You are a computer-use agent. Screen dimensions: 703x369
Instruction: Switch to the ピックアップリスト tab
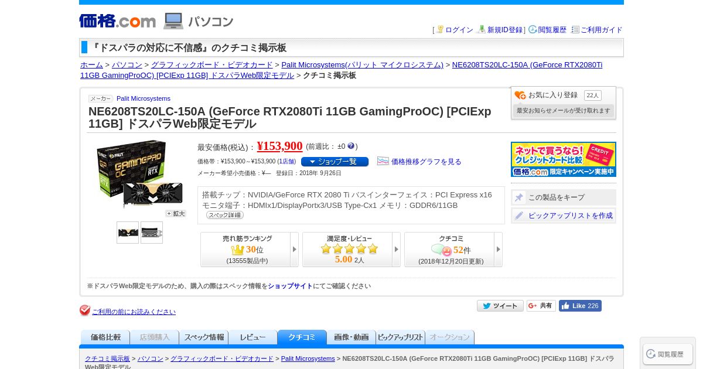click(401, 337)
